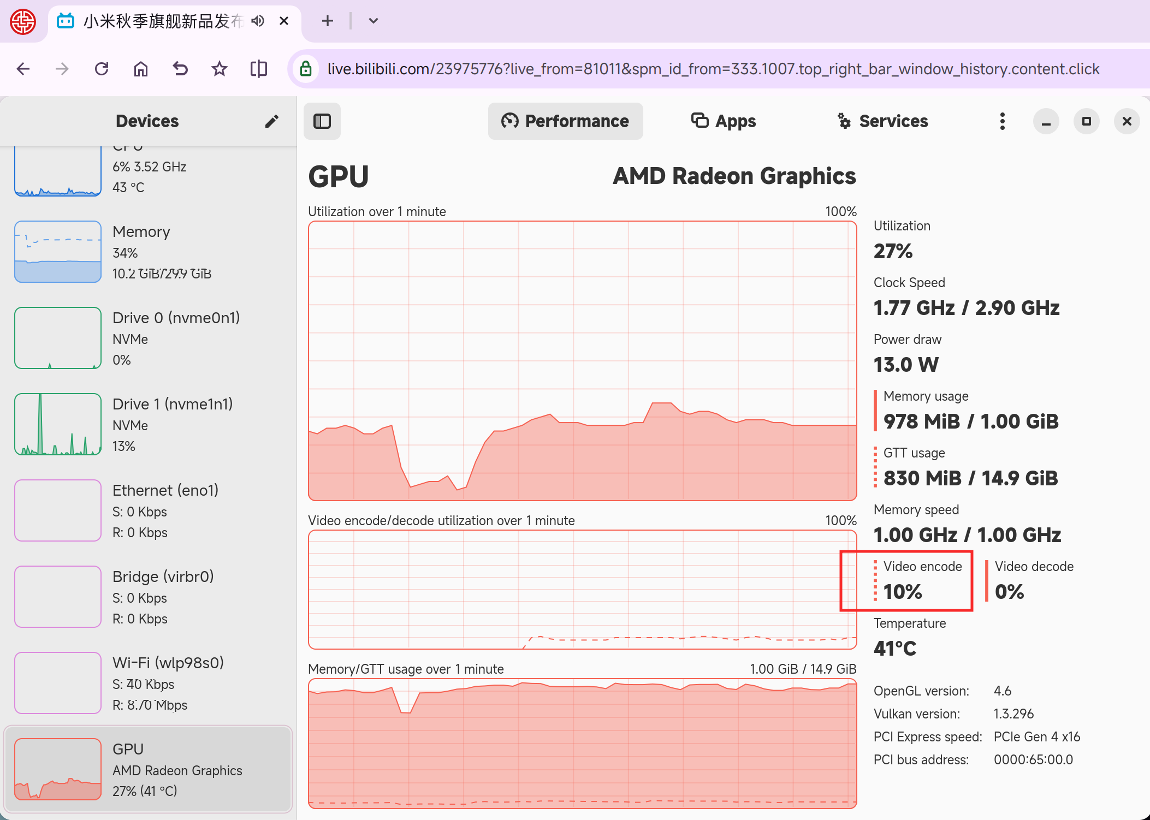Screen dimensions: 1150x820
Task: Select Ethernet (eno1) network device
Action: click(149, 510)
